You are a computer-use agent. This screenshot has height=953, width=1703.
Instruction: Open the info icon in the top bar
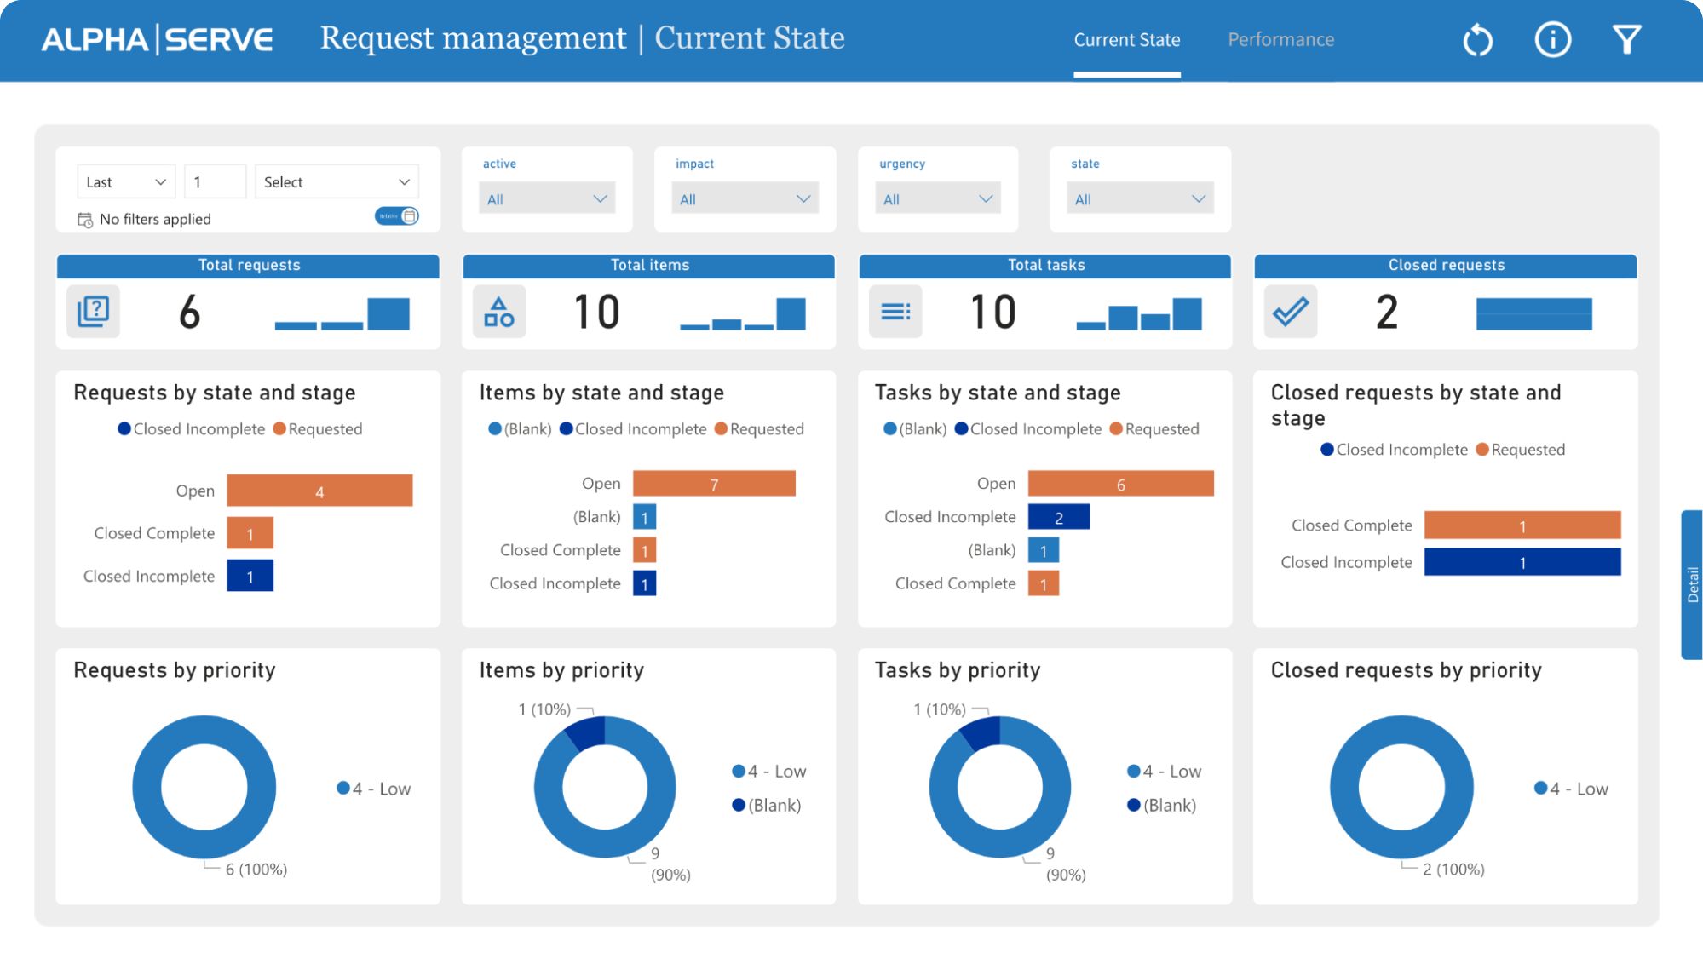pyautogui.click(x=1552, y=39)
